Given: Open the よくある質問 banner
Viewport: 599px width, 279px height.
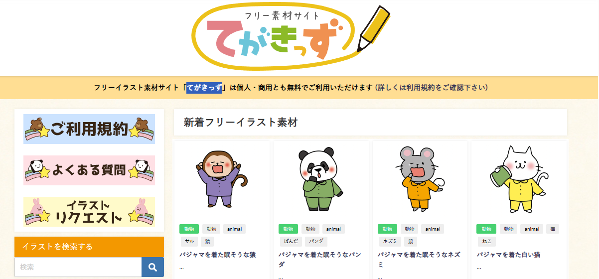Looking at the screenshot, I should pyautogui.click(x=89, y=170).
